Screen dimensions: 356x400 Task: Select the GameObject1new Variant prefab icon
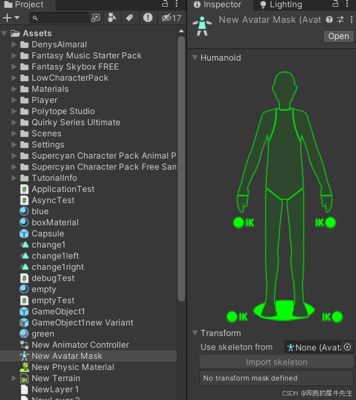tap(24, 323)
